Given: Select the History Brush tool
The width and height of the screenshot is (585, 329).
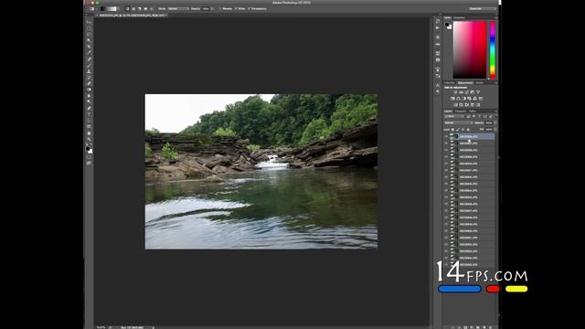Looking at the screenshot, I should (89, 78).
